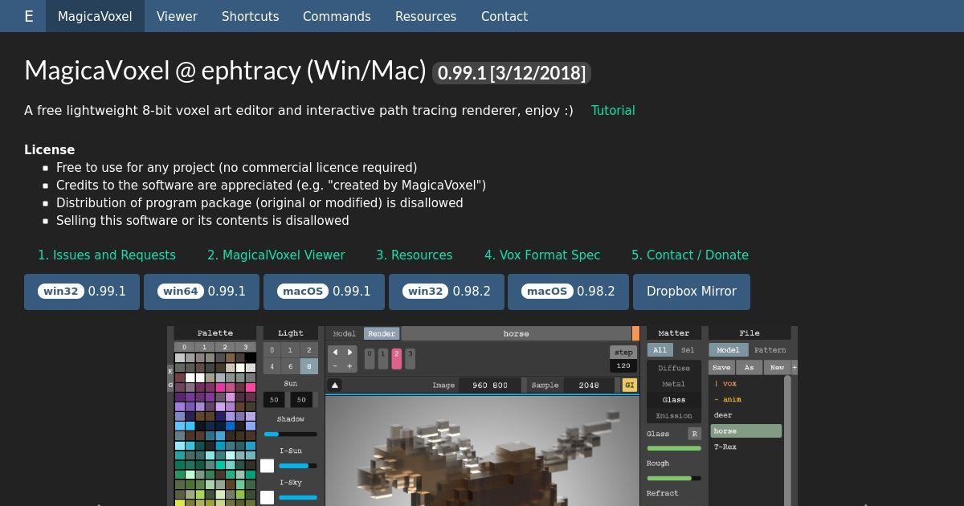
Task: Click the E logo in navigation bar
Action: click(x=29, y=16)
